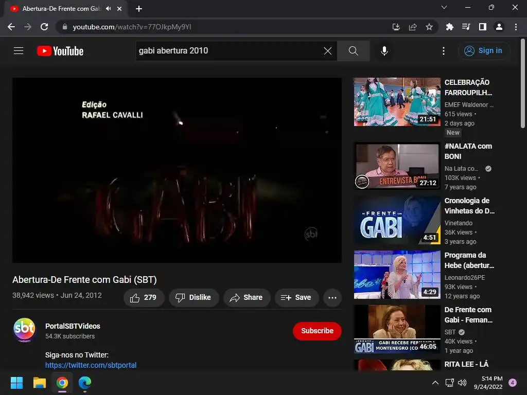527x395 pixels.
Task: Subscribe to PortalSBTVideos channel
Action: 317,331
